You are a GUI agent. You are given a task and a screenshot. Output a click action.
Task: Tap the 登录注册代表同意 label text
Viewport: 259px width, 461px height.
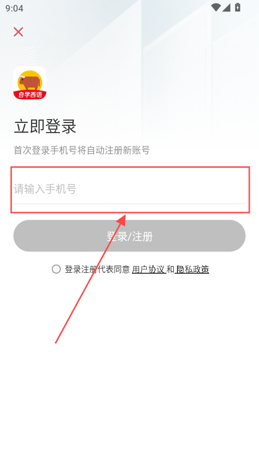[97, 269]
